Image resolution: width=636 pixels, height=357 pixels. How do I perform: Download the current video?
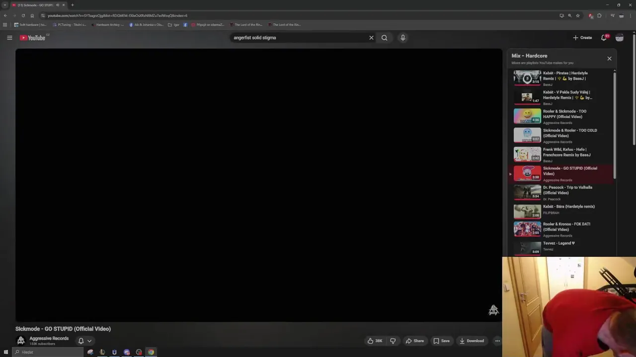point(472,341)
